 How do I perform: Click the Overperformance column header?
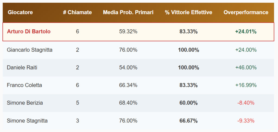[246, 12]
